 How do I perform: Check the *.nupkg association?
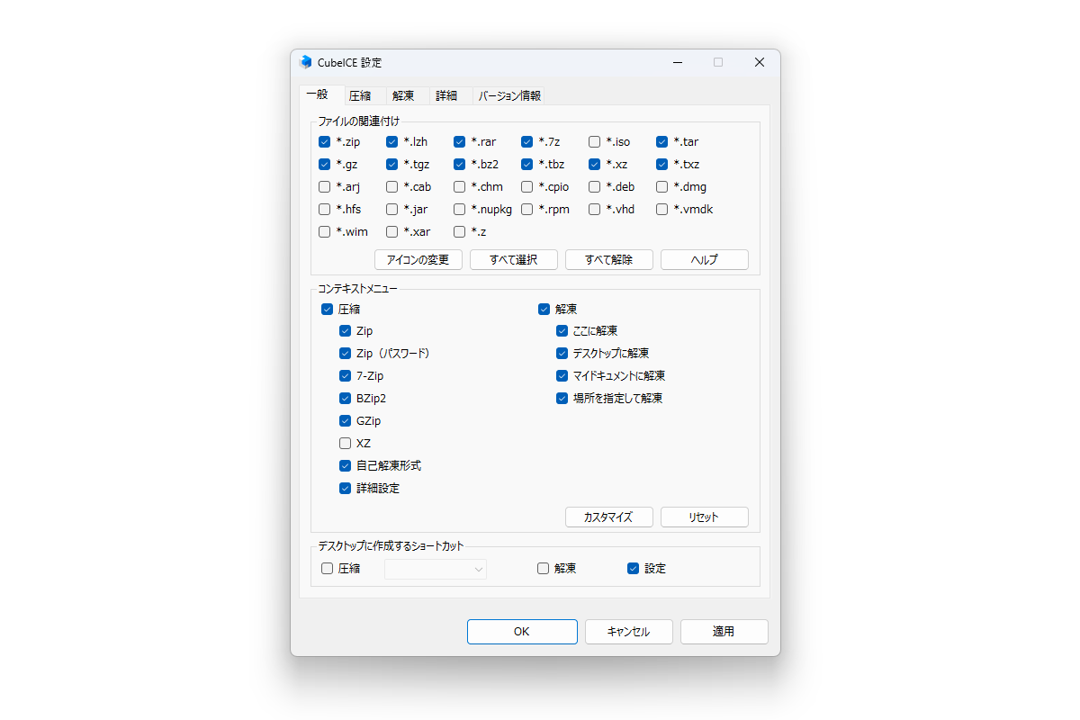tap(459, 209)
